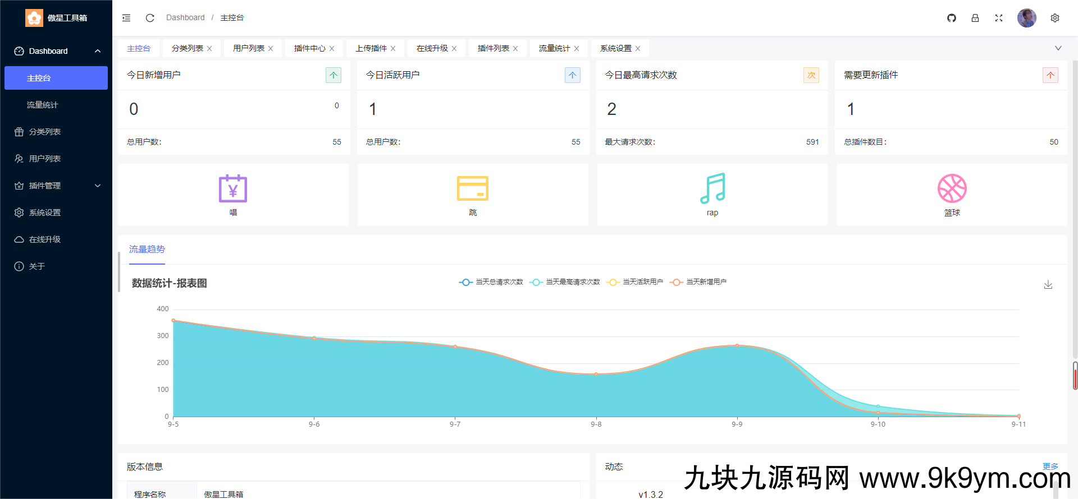Collapse the sidebar with the menu fold icon
This screenshot has width=1078, height=499.
126,18
